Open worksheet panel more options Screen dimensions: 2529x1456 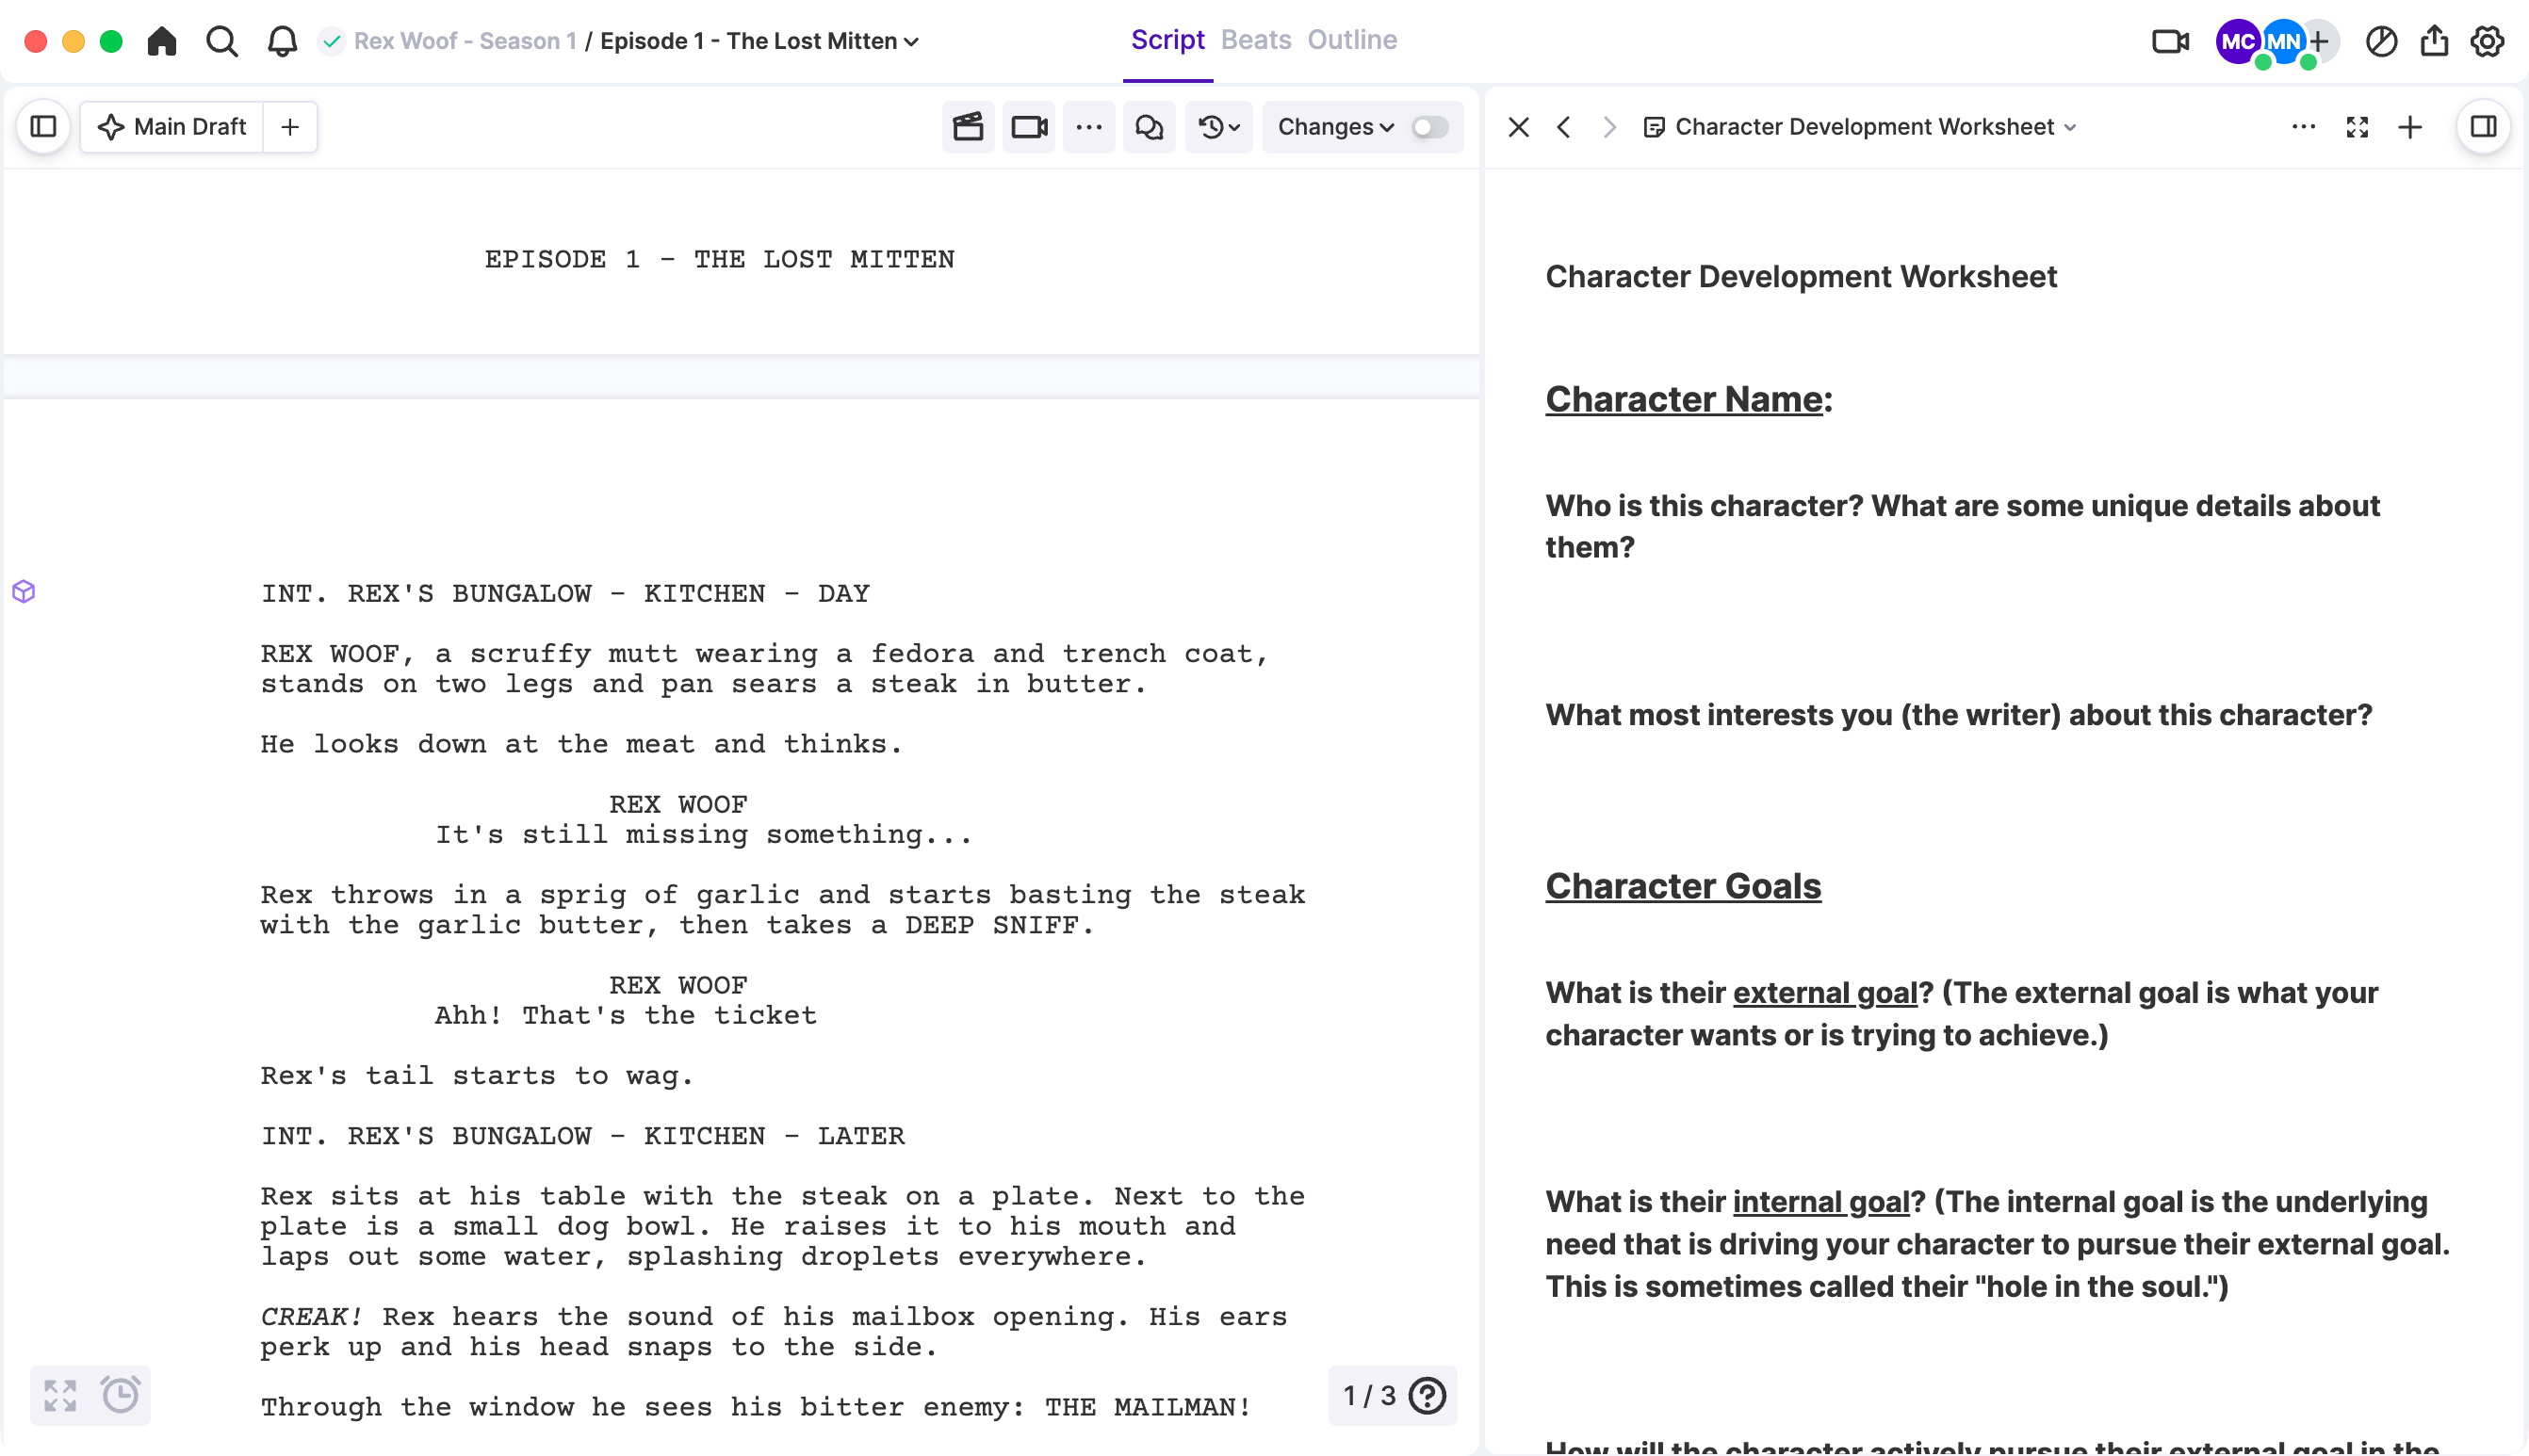[x=2303, y=127]
